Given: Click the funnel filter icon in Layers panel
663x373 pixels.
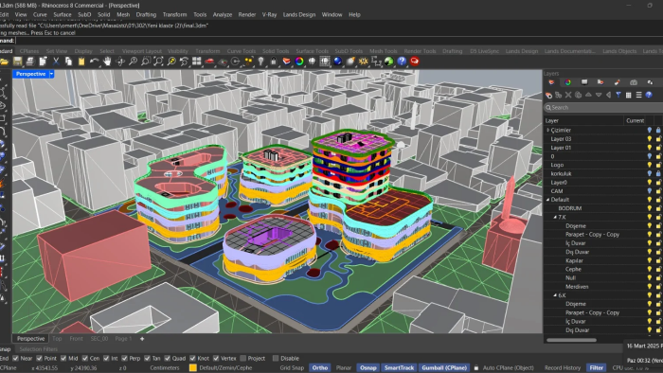Looking at the screenshot, I should tap(618, 95).
